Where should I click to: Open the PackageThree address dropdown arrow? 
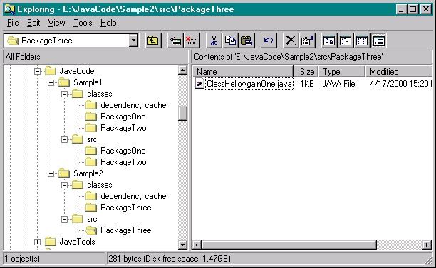point(133,41)
